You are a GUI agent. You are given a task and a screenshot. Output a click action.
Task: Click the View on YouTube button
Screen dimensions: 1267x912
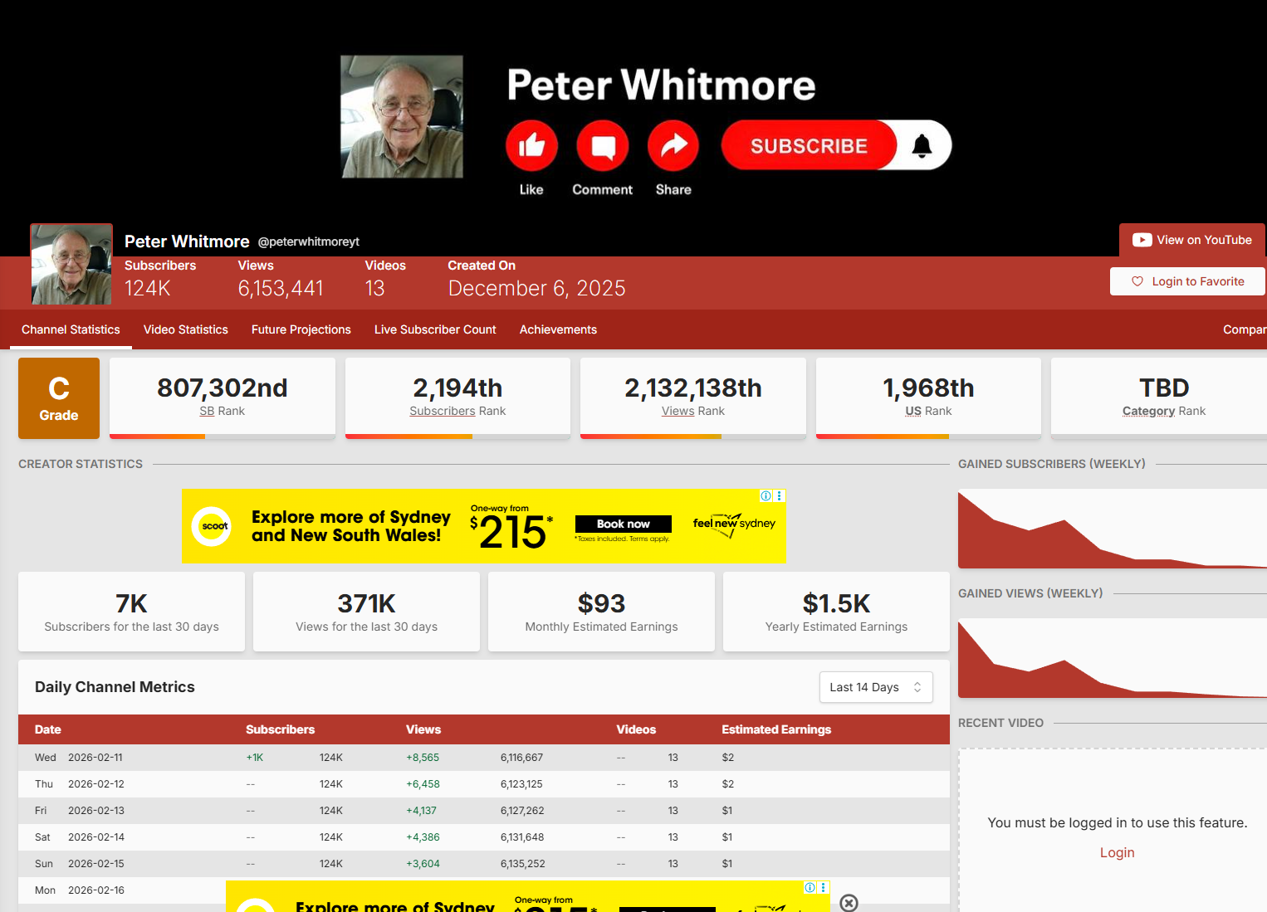(x=1192, y=240)
